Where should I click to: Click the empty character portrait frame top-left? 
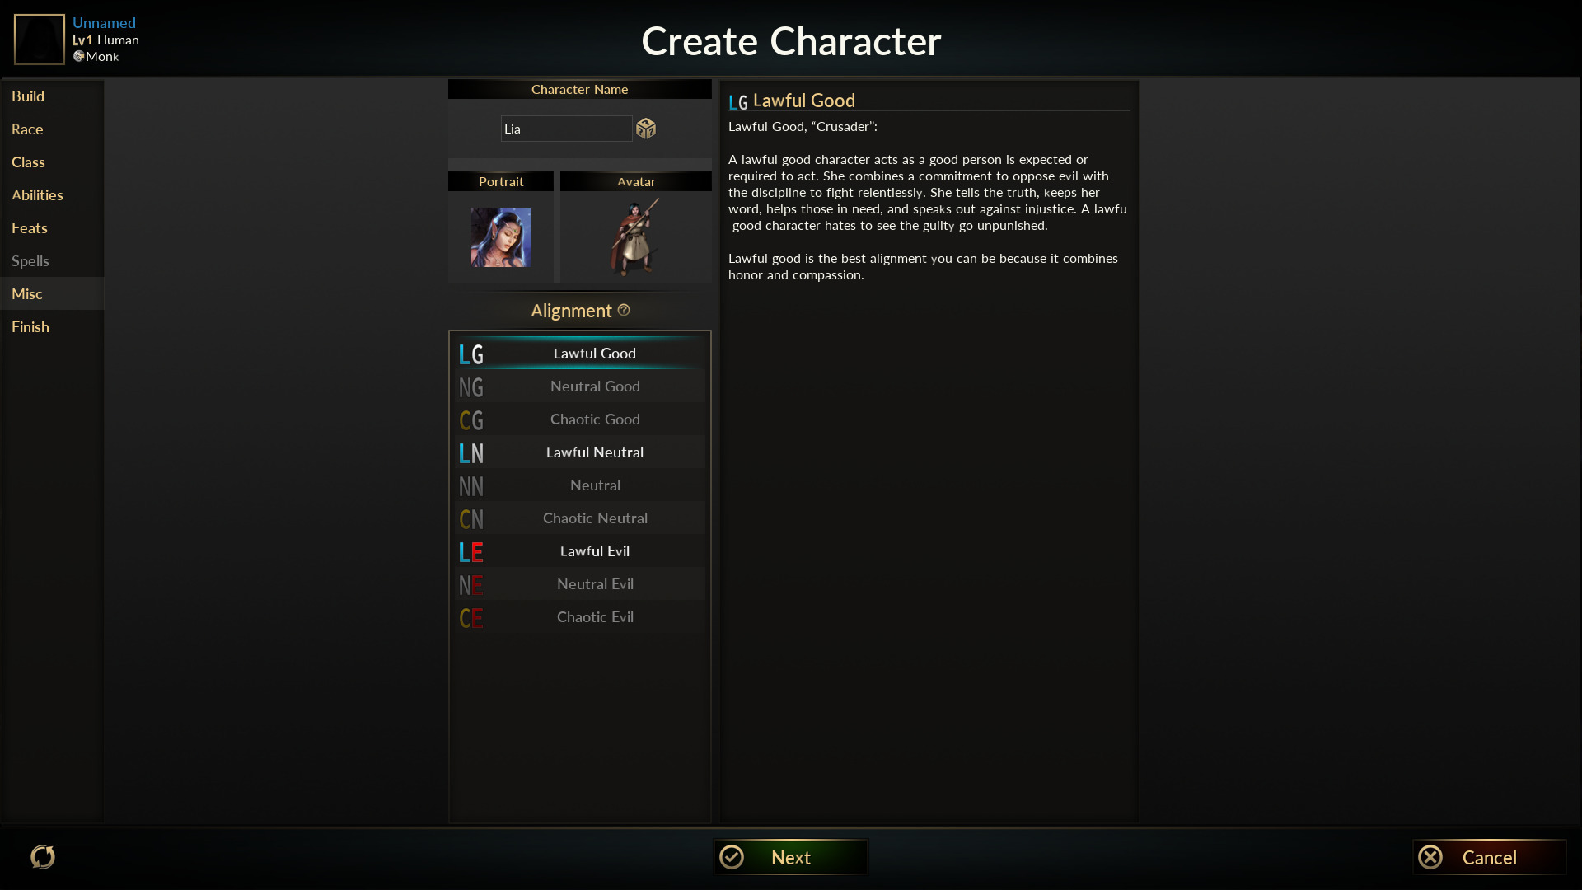click(x=40, y=39)
